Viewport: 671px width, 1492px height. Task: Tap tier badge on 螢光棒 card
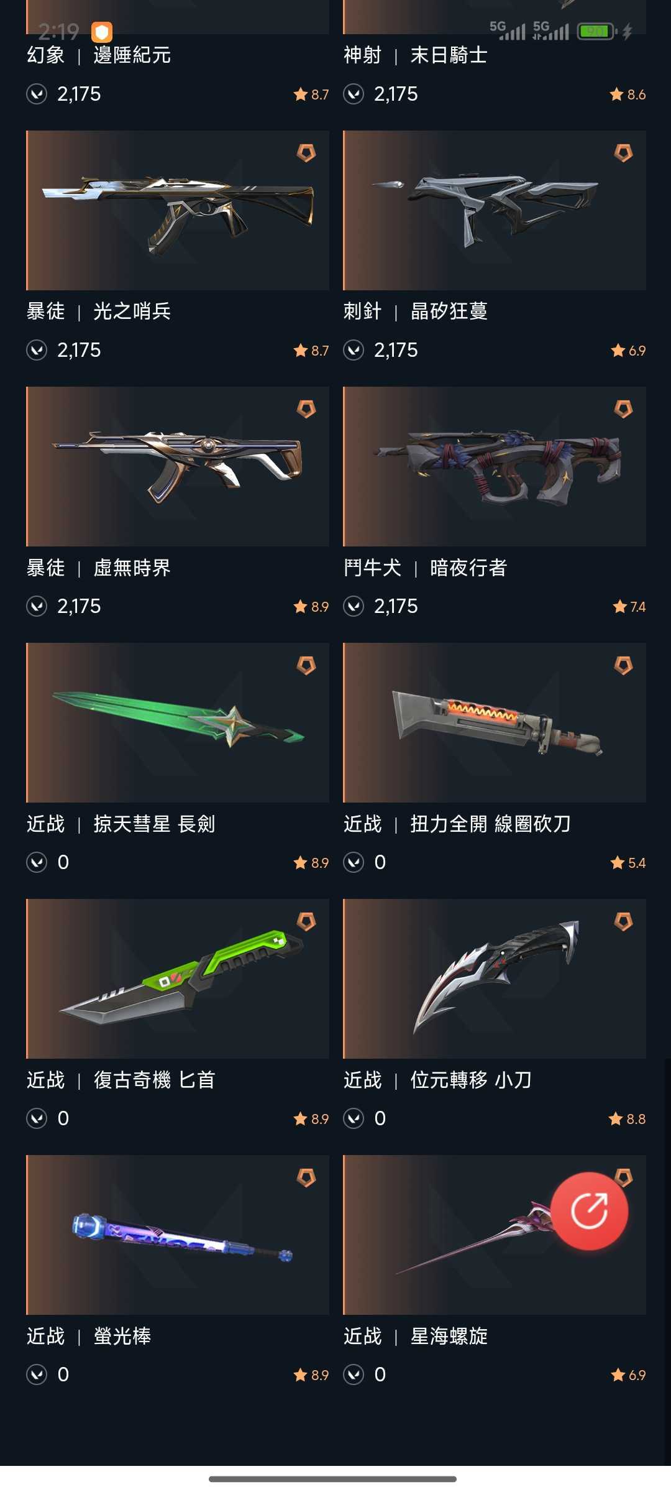click(306, 1177)
